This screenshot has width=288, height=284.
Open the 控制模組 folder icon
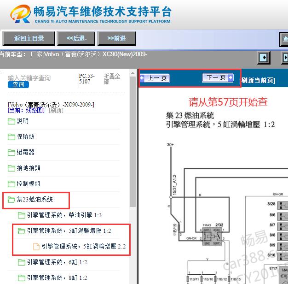(12, 183)
